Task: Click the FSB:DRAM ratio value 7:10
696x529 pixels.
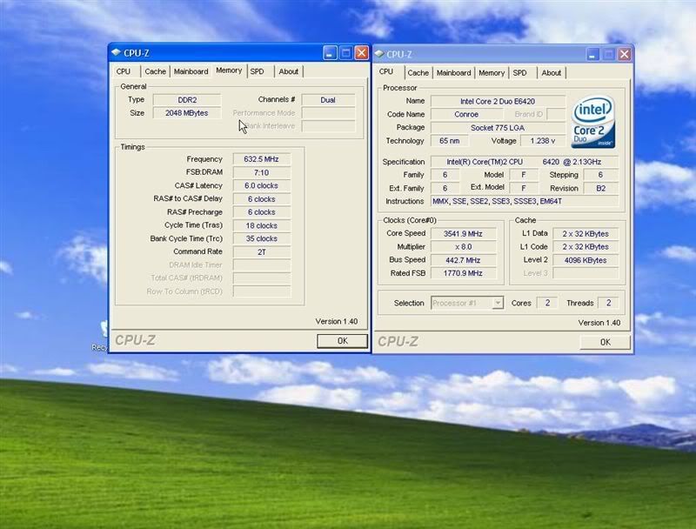Action: (x=262, y=172)
